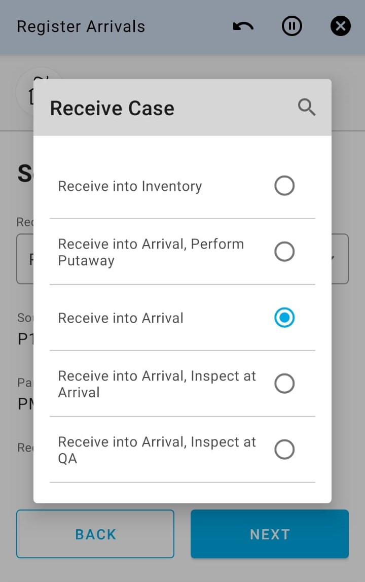Image resolution: width=365 pixels, height=582 pixels.
Task: Click the undo arrow icon in header
Action: tap(243, 26)
